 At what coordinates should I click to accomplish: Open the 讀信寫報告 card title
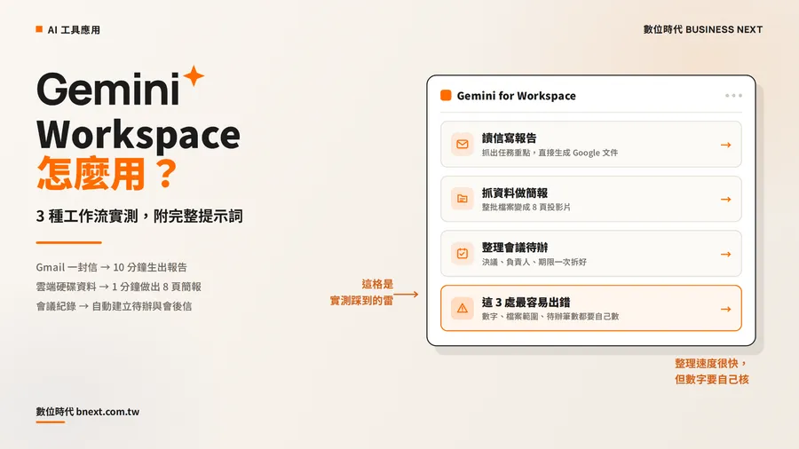point(509,138)
